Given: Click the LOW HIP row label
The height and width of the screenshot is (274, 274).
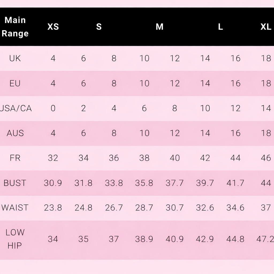Looking at the screenshot, I should 15,239.
